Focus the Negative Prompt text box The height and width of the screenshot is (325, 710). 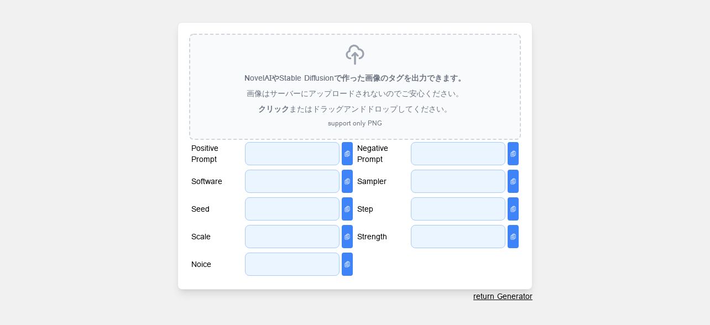click(458, 154)
